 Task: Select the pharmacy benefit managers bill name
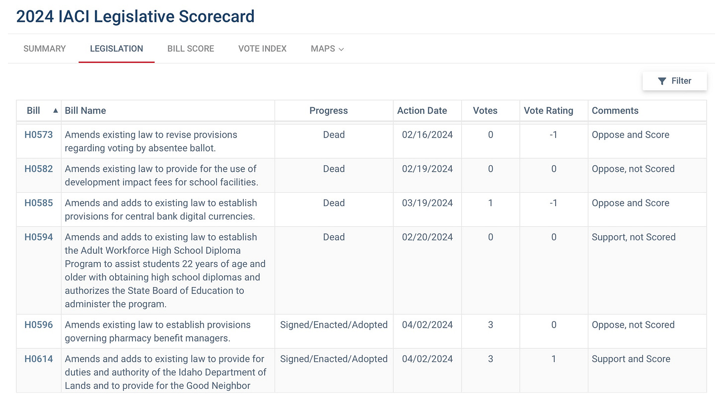click(x=157, y=332)
